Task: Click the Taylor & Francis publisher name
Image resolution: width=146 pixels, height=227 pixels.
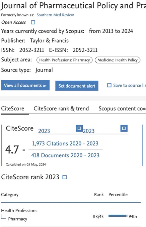Action: click(50, 40)
